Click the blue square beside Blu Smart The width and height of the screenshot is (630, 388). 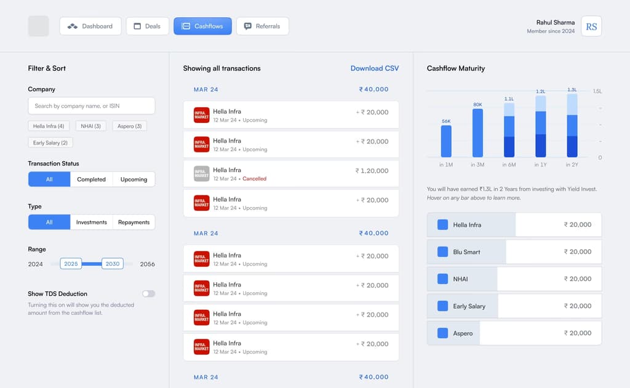[442, 252]
